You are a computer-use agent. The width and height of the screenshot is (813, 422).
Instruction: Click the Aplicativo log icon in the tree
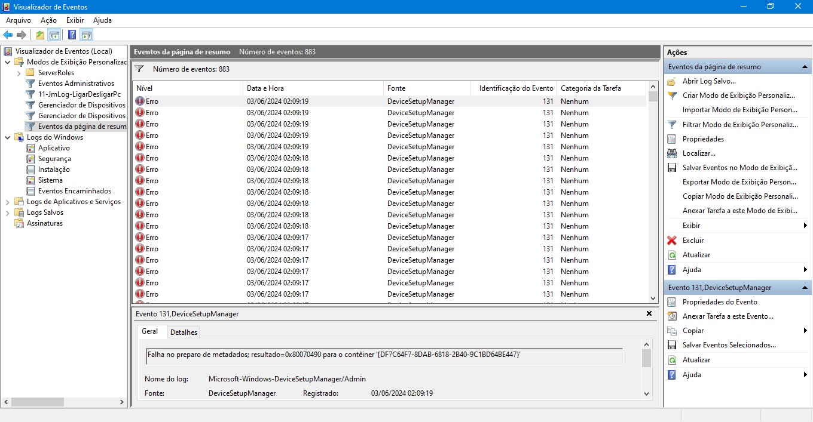pyautogui.click(x=30, y=148)
